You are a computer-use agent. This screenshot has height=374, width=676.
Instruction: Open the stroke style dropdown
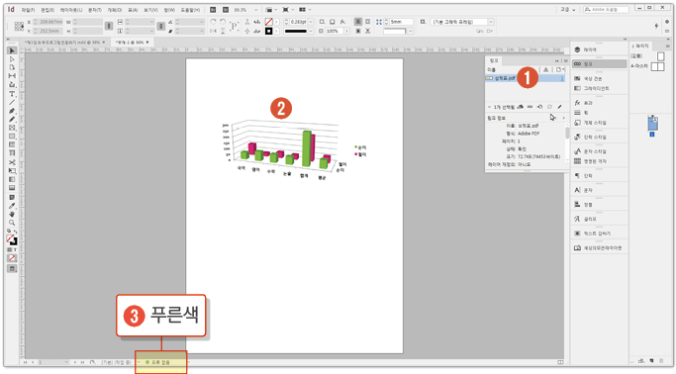[311, 31]
